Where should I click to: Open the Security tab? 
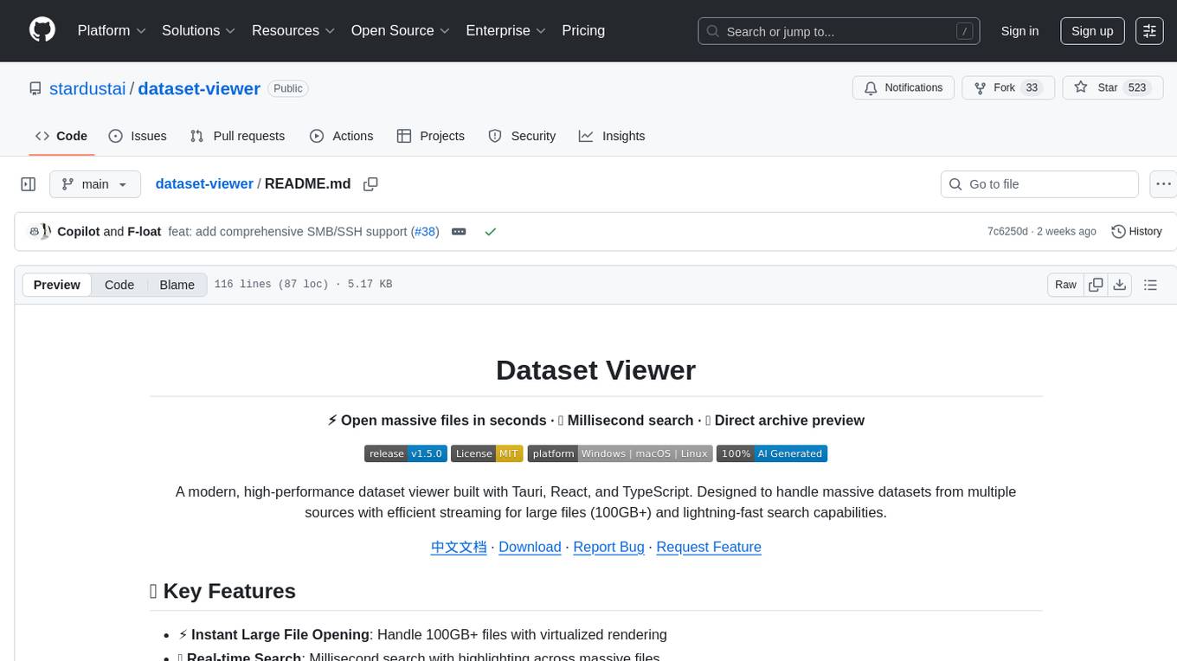(522, 136)
